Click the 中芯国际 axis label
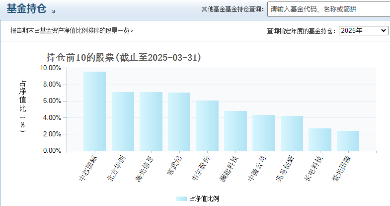Image resolution: width=390 pixels, height=206 pixels. [88, 168]
